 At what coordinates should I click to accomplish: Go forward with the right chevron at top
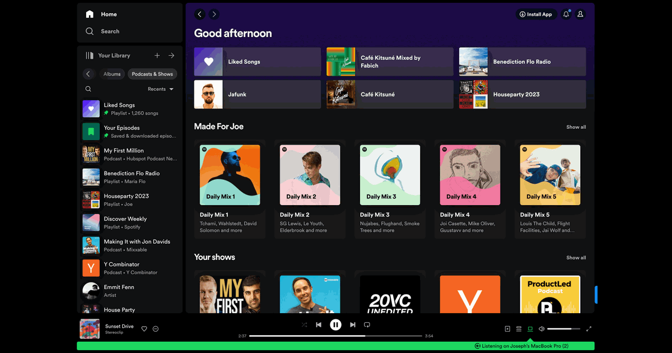(x=214, y=14)
